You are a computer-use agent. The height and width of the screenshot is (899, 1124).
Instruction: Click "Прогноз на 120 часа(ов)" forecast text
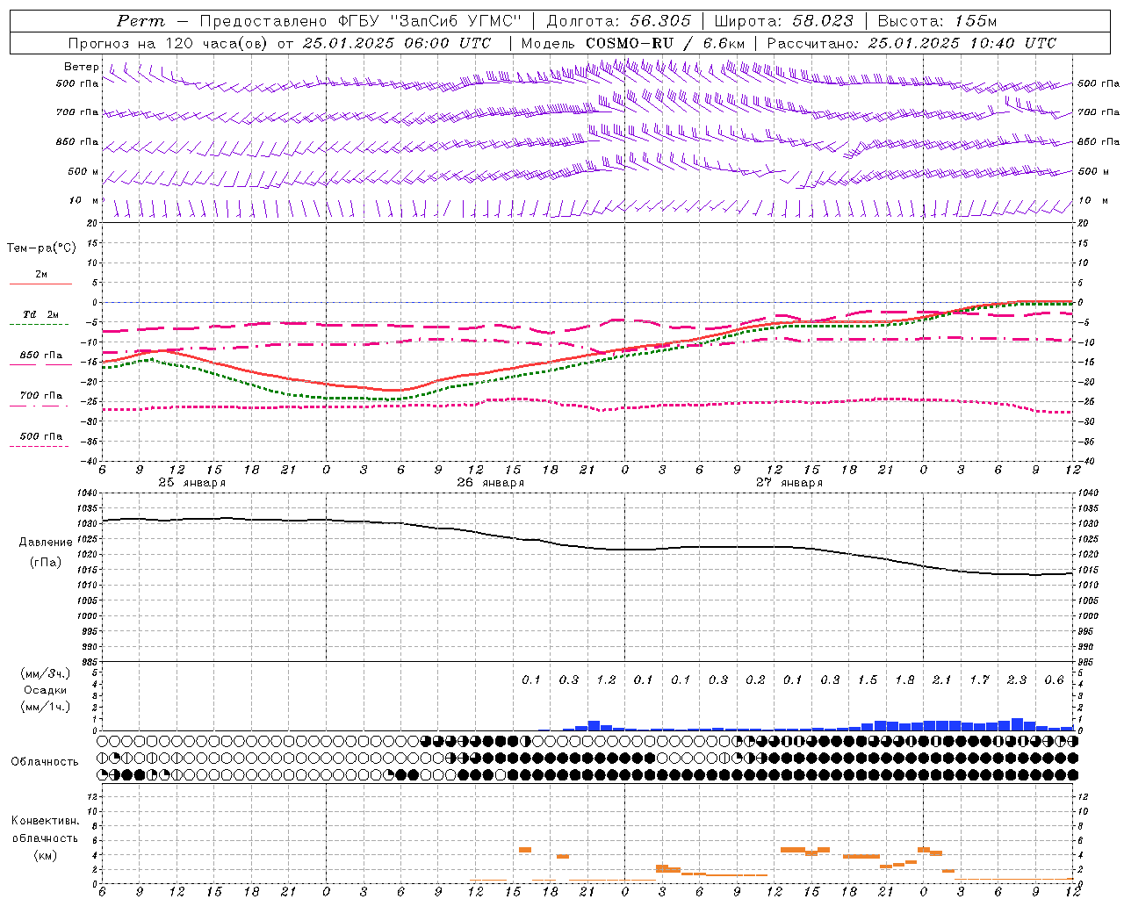coord(169,43)
